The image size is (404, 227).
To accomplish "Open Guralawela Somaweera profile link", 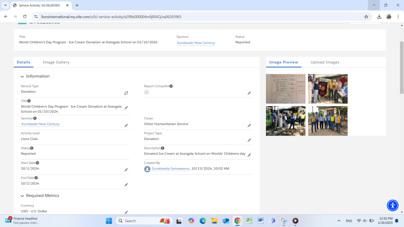I will (x=170, y=169).
